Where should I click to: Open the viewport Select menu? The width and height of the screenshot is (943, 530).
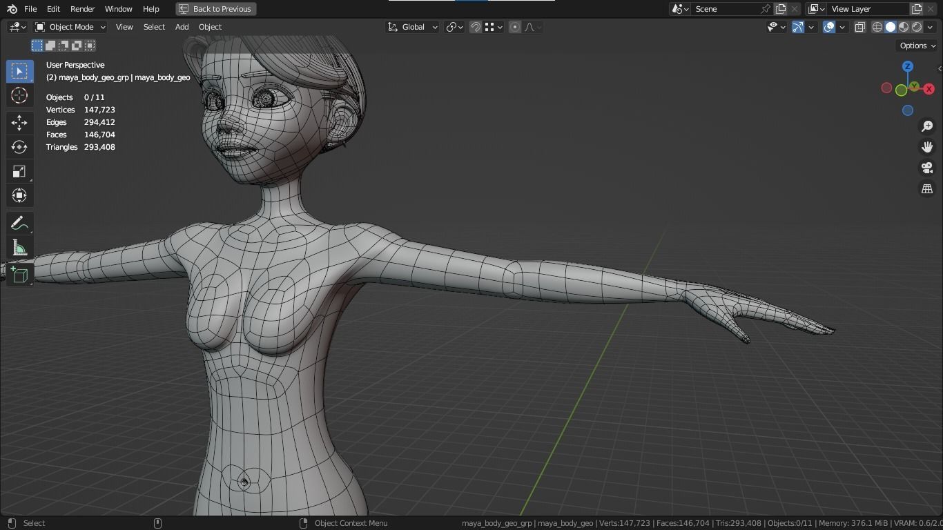[154, 27]
